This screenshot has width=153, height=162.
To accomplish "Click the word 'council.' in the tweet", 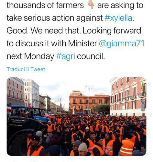I will (91, 56).
